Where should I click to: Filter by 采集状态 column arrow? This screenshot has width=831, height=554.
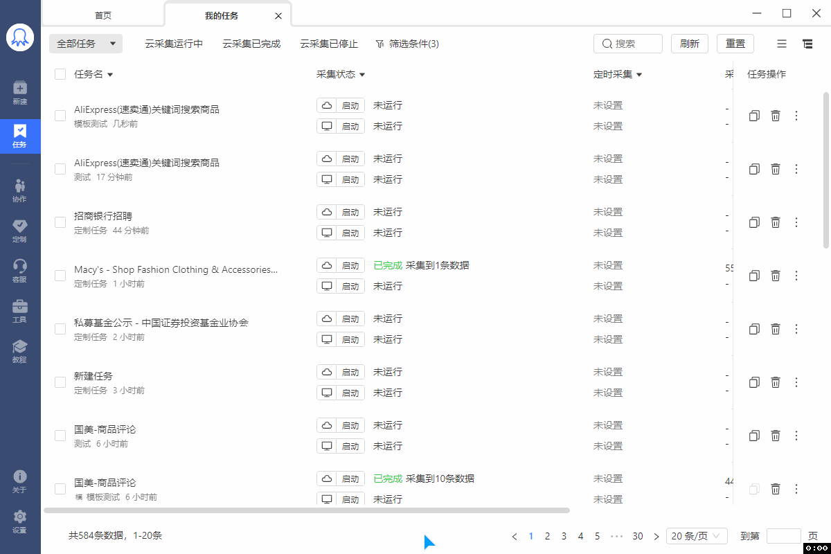pyautogui.click(x=362, y=75)
